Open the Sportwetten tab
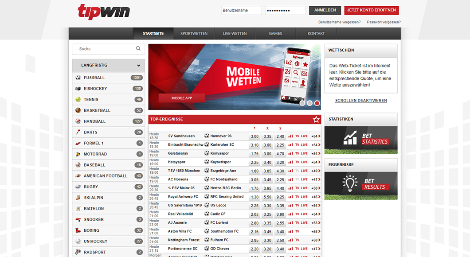 [x=194, y=34]
